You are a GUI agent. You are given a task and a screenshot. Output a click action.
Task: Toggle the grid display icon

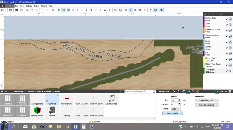pos(68,10)
